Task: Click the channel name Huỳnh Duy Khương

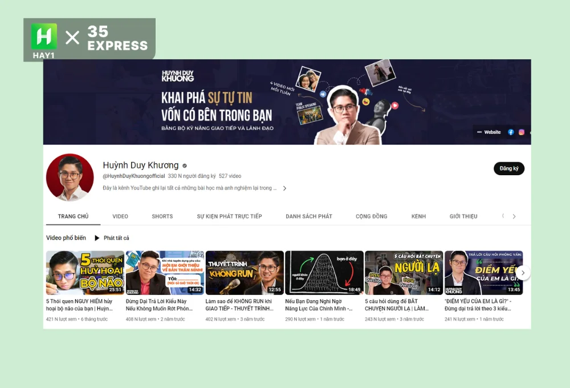Action: [x=141, y=165]
